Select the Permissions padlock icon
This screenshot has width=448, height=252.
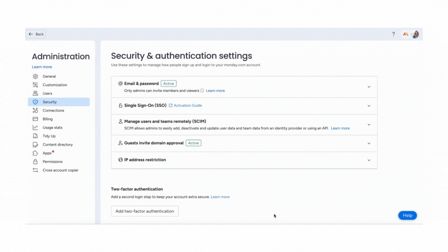[x=35, y=161]
